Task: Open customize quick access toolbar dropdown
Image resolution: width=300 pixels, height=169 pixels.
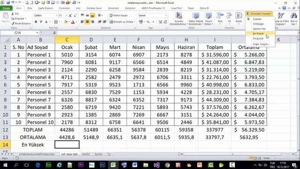Action: [79, 3]
